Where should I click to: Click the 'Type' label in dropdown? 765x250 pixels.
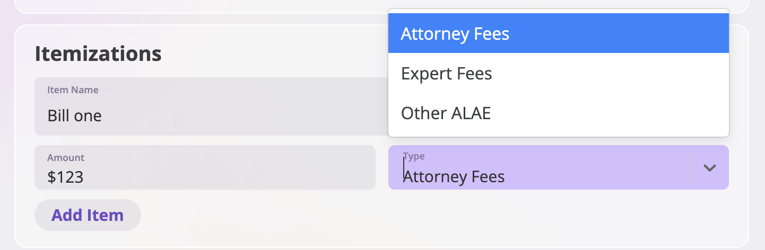pyautogui.click(x=414, y=156)
